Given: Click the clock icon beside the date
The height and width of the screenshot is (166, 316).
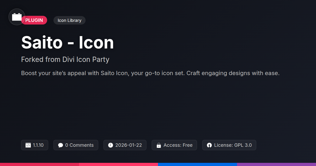Looking at the screenshot, I should coord(111,145).
